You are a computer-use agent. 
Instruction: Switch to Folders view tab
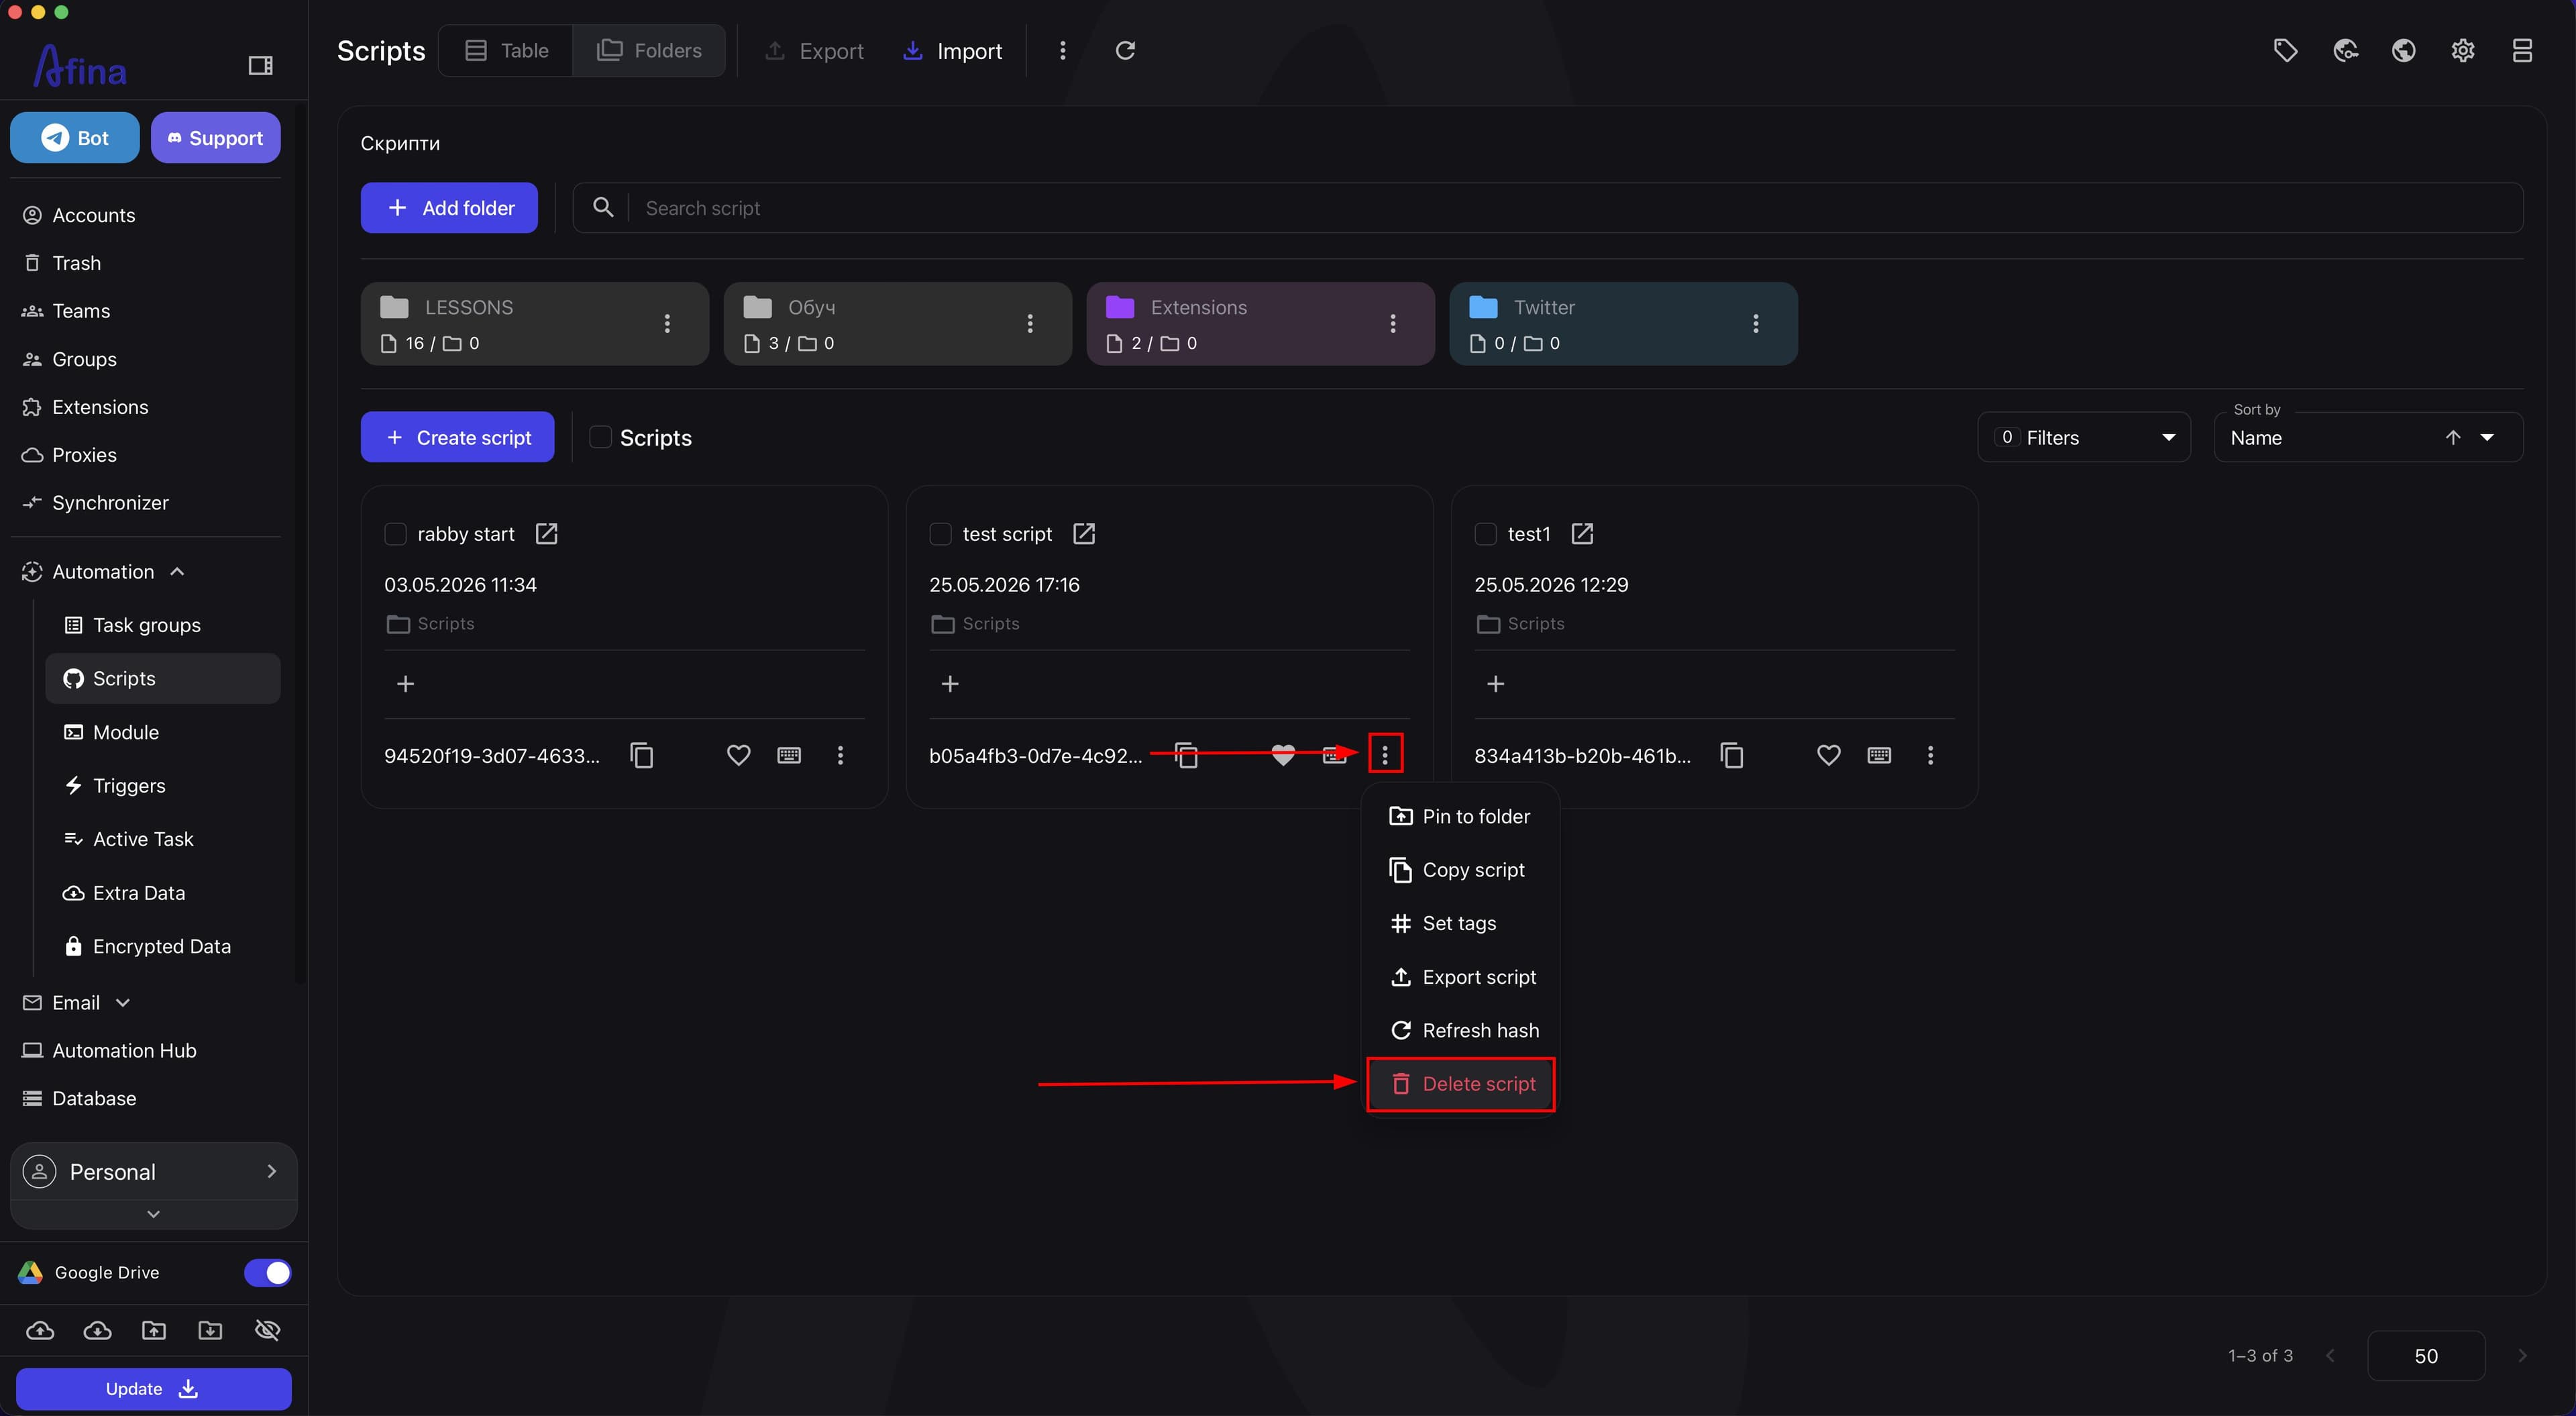click(x=649, y=50)
